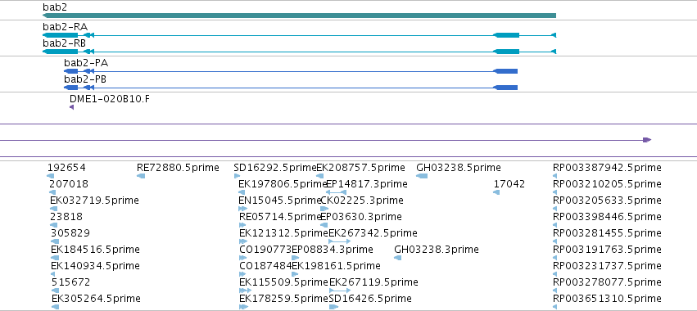Click the EK115509.5prime label
The height and width of the screenshot is (311, 697).
[x=283, y=282]
